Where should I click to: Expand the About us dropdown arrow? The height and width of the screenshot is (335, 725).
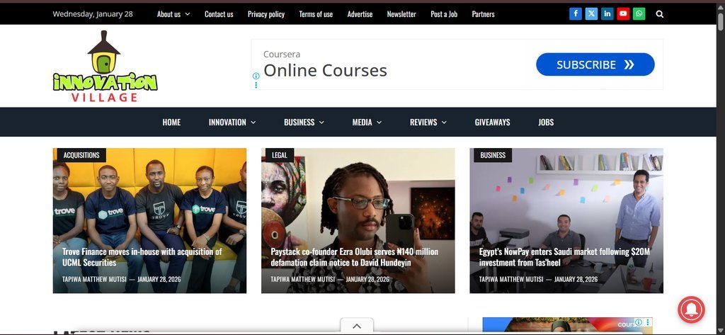188,14
